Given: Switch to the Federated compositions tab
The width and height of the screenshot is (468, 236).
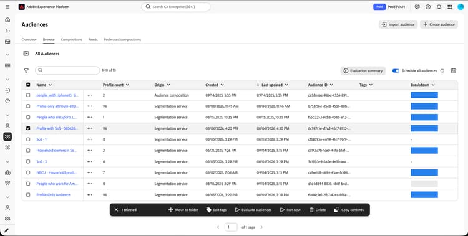Looking at the screenshot, I should pyautogui.click(x=122, y=39).
